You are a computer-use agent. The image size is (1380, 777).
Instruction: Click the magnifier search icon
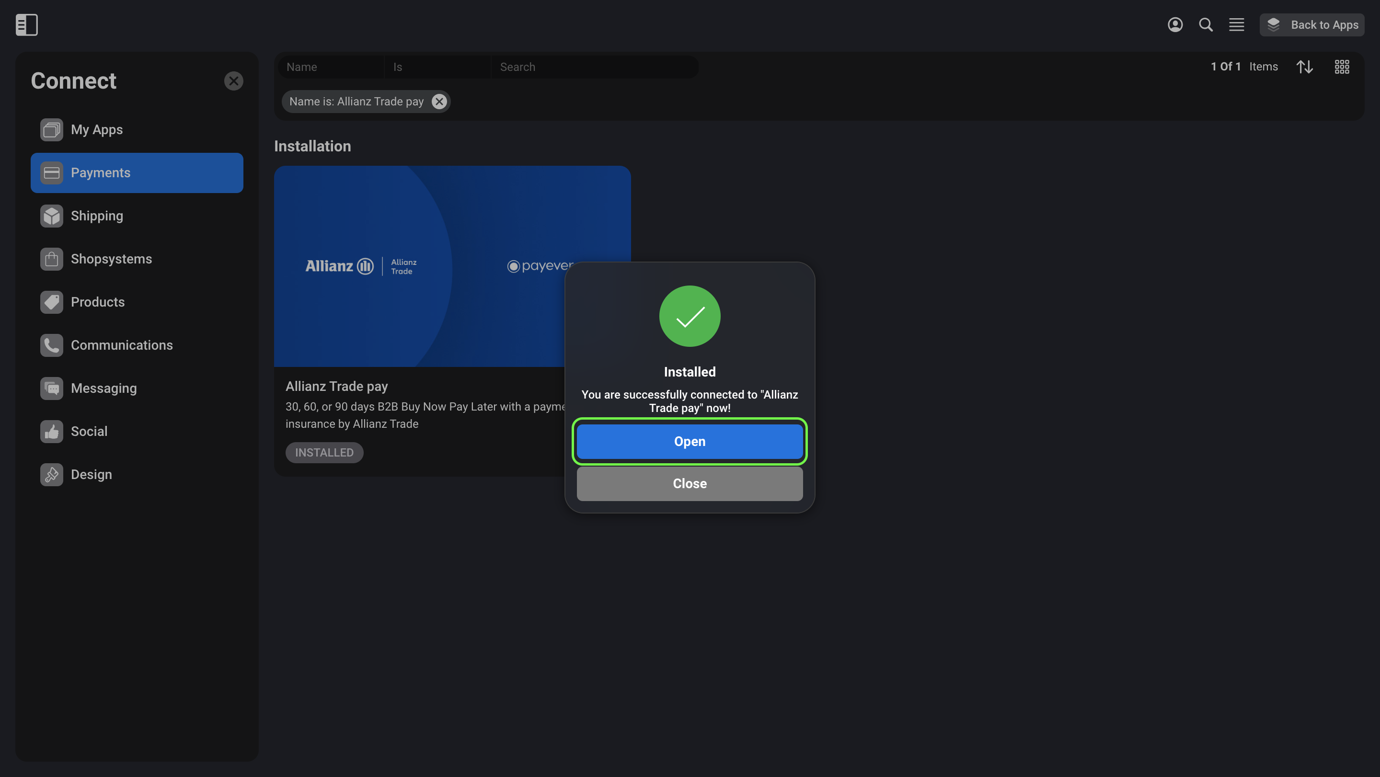point(1206,24)
